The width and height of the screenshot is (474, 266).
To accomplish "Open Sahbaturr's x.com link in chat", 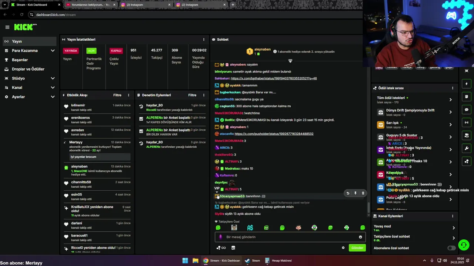I will click(274, 78).
